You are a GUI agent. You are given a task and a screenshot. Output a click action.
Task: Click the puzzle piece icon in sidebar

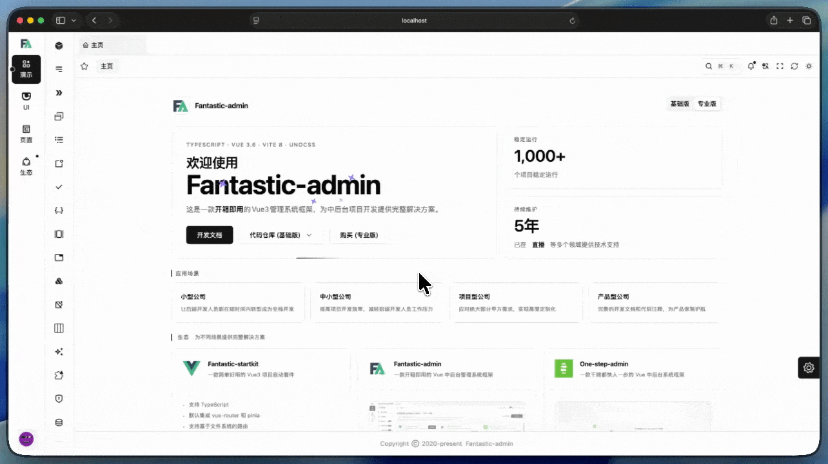click(59, 375)
